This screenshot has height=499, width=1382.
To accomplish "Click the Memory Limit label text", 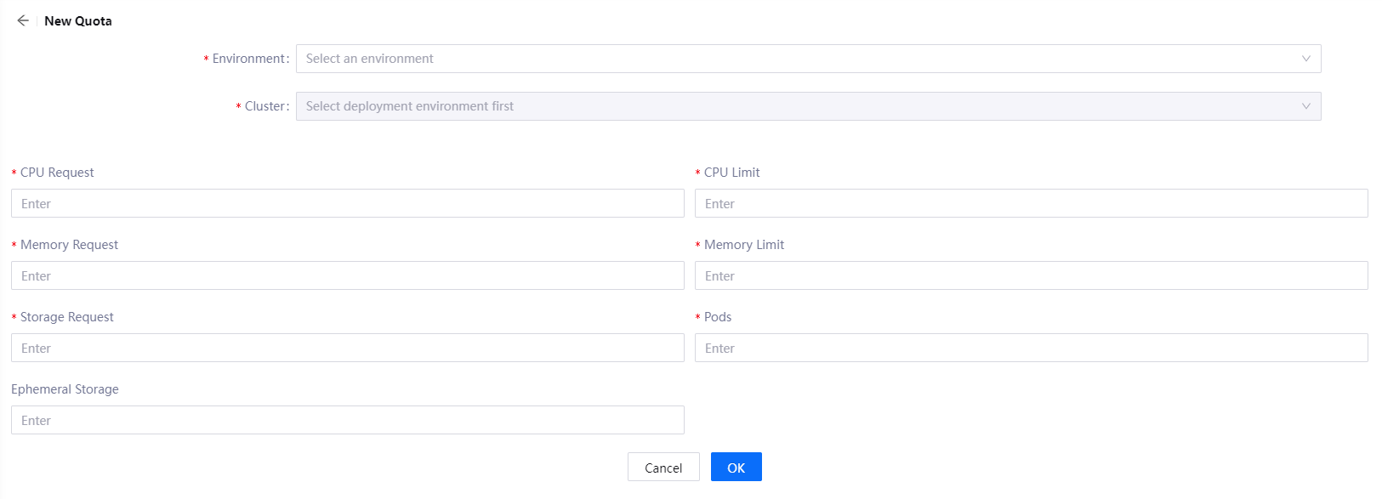I will coord(743,245).
